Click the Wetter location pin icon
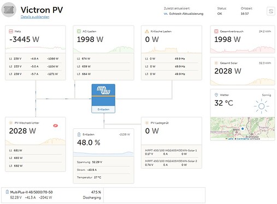The height and width of the screenshot is (204, 277). coord(216,95)
